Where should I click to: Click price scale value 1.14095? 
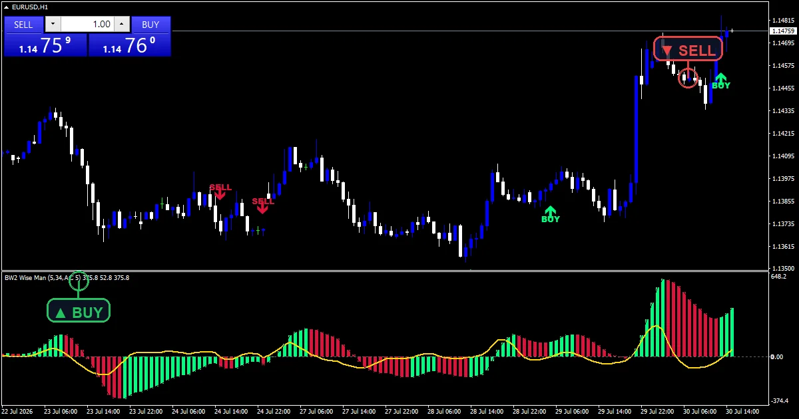point(782,156)
